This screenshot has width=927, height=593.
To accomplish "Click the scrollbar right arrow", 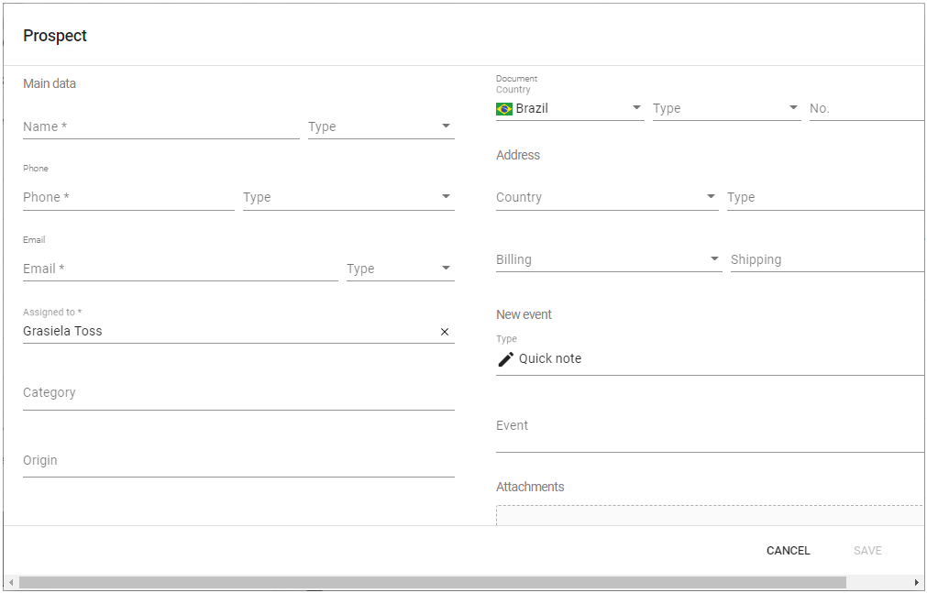I will coord(916,583).
